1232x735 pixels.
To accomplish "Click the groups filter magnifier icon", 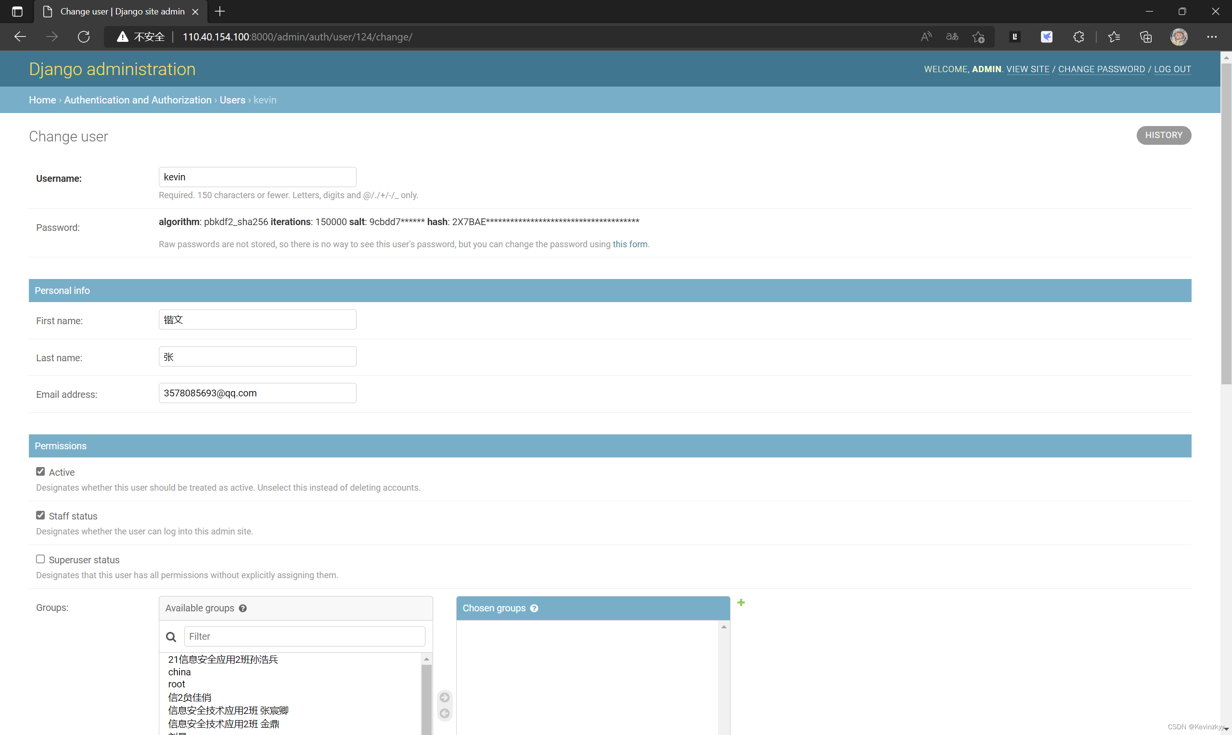I will (x=171, y=637).
